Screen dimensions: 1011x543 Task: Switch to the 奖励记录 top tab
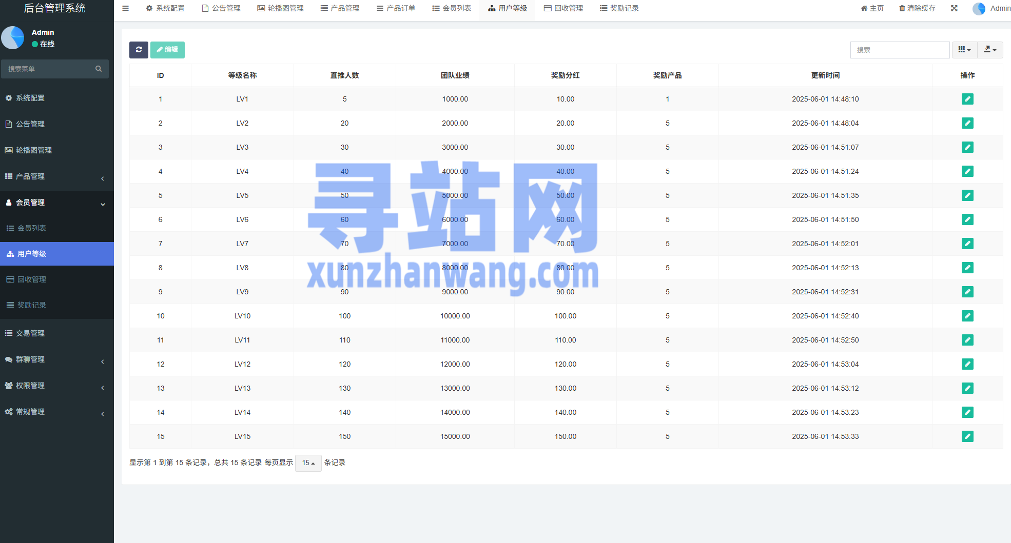[x=619, y=8]
